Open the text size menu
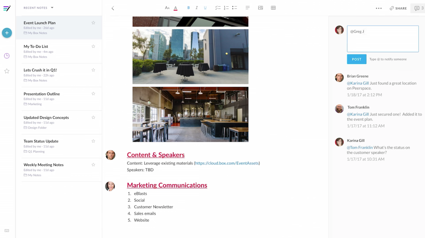The height and width of the screenshot is (238, 425). pyautogui.click(x=167, y=8)
